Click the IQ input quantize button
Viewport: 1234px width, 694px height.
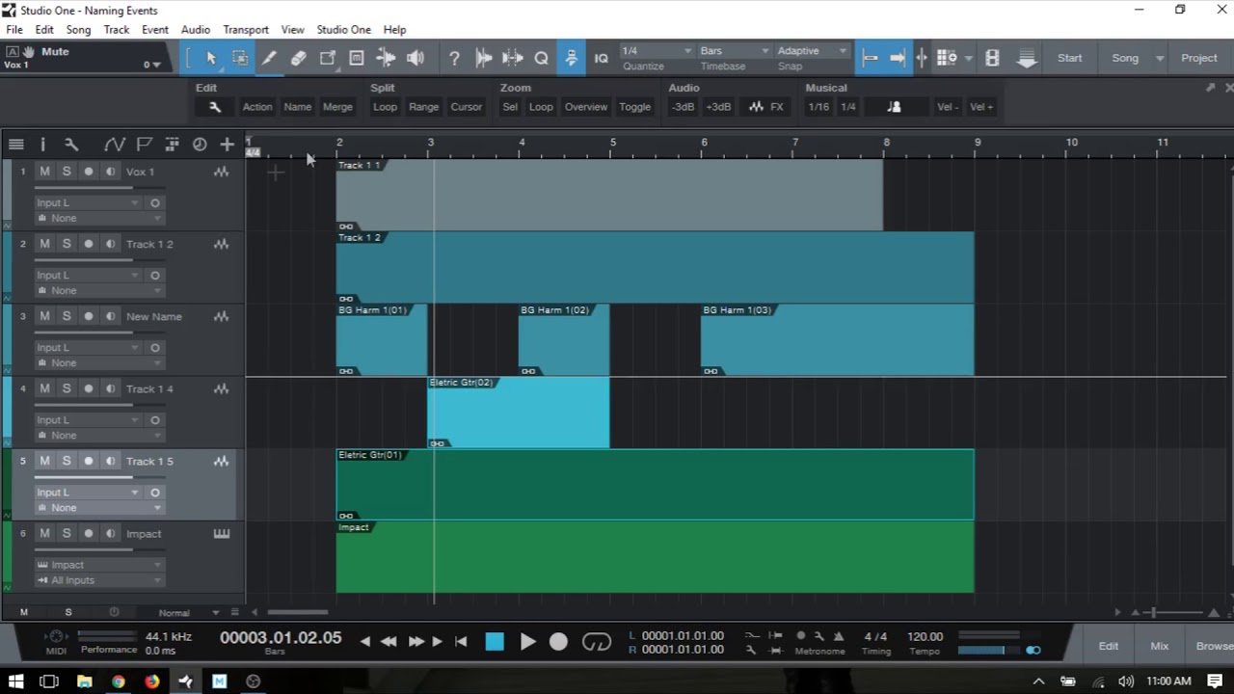coord(601,58)
